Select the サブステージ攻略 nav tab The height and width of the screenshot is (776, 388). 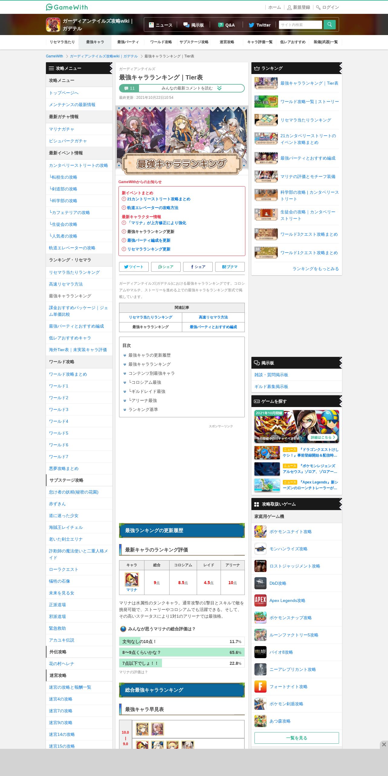pos(194,42)
